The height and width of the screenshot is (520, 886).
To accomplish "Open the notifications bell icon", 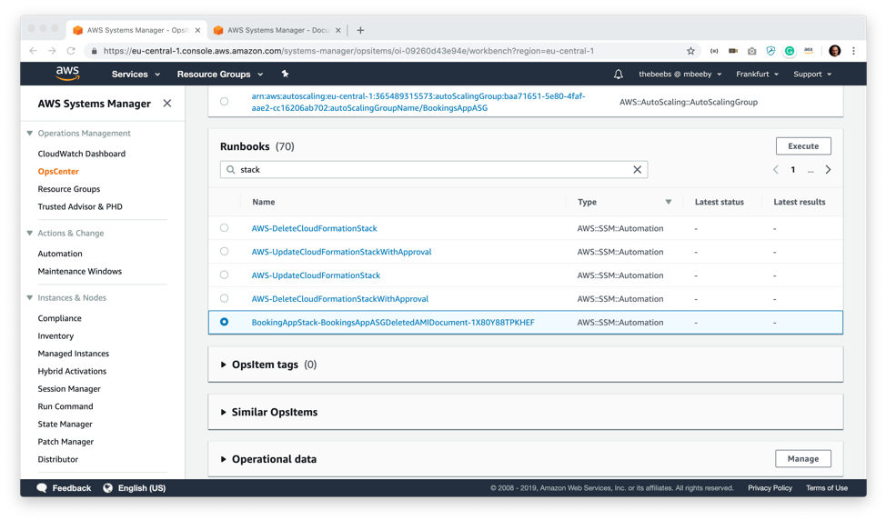I will [619, 74].
